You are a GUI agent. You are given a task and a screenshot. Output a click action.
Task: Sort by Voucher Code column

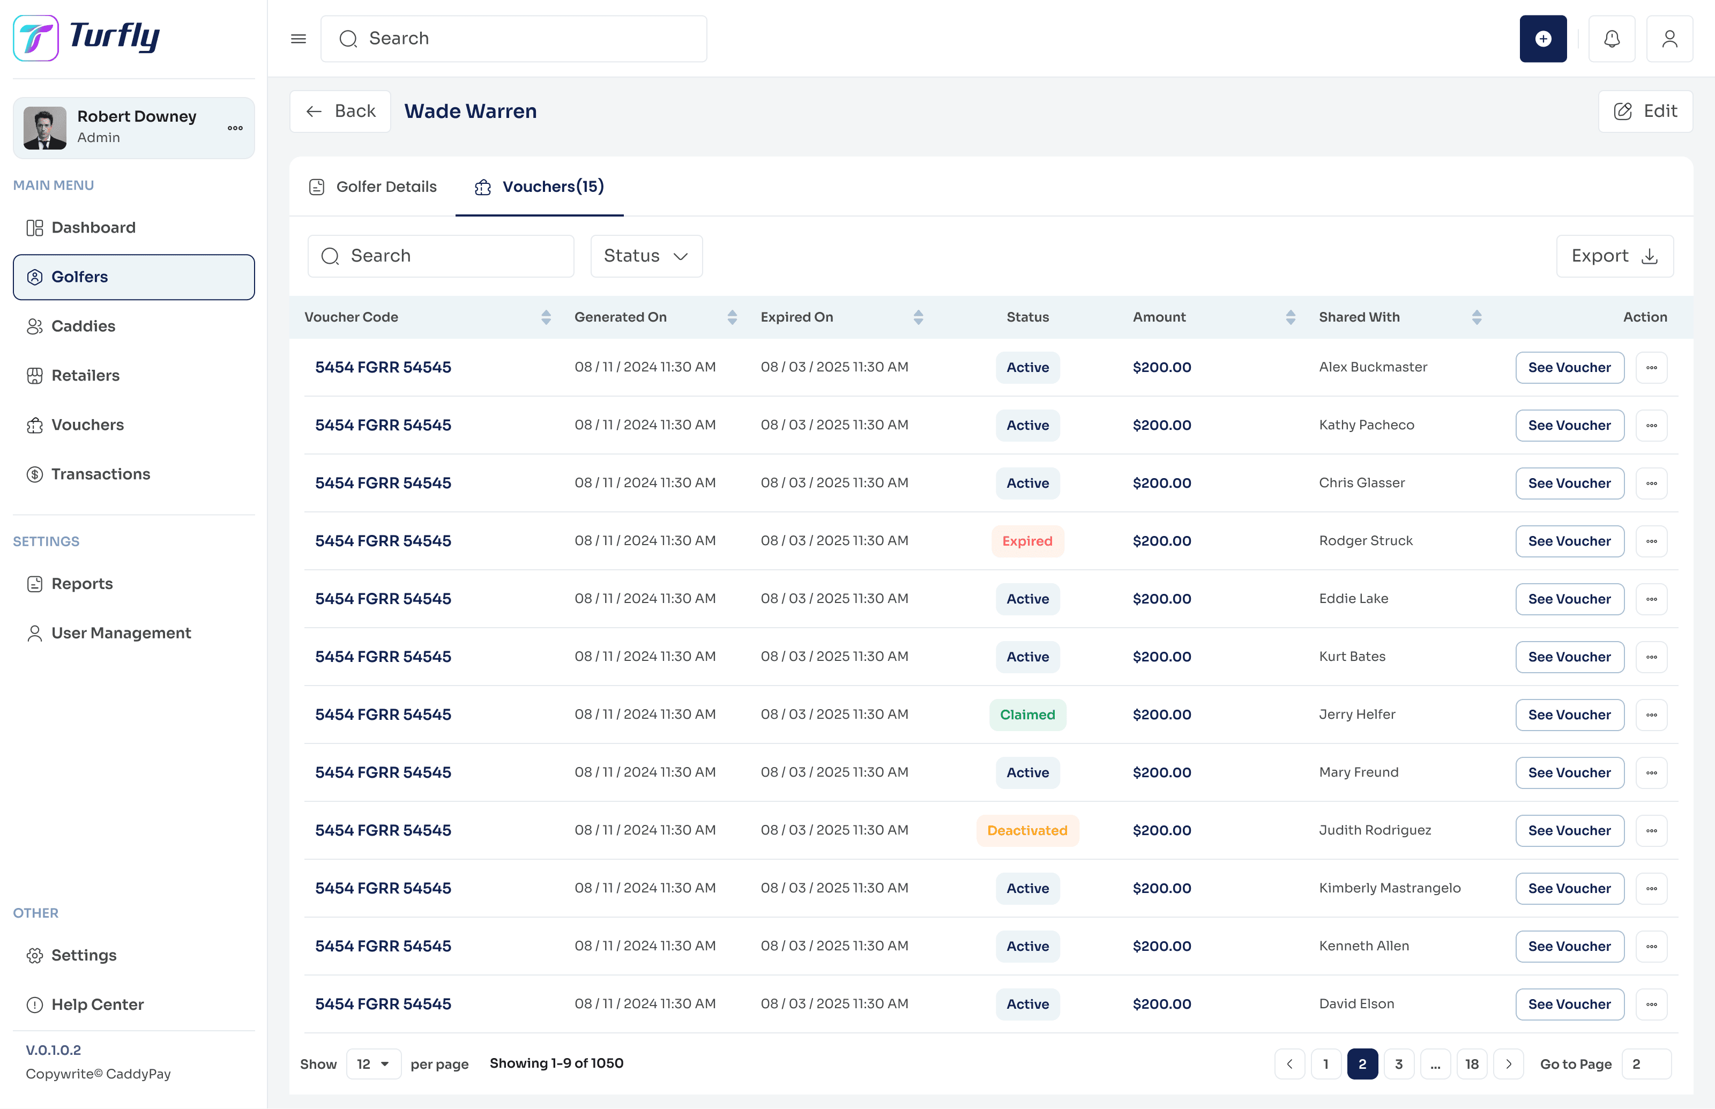(x=546, y=317)
